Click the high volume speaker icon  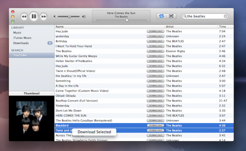pyautogui.click(x=84, y=16)
